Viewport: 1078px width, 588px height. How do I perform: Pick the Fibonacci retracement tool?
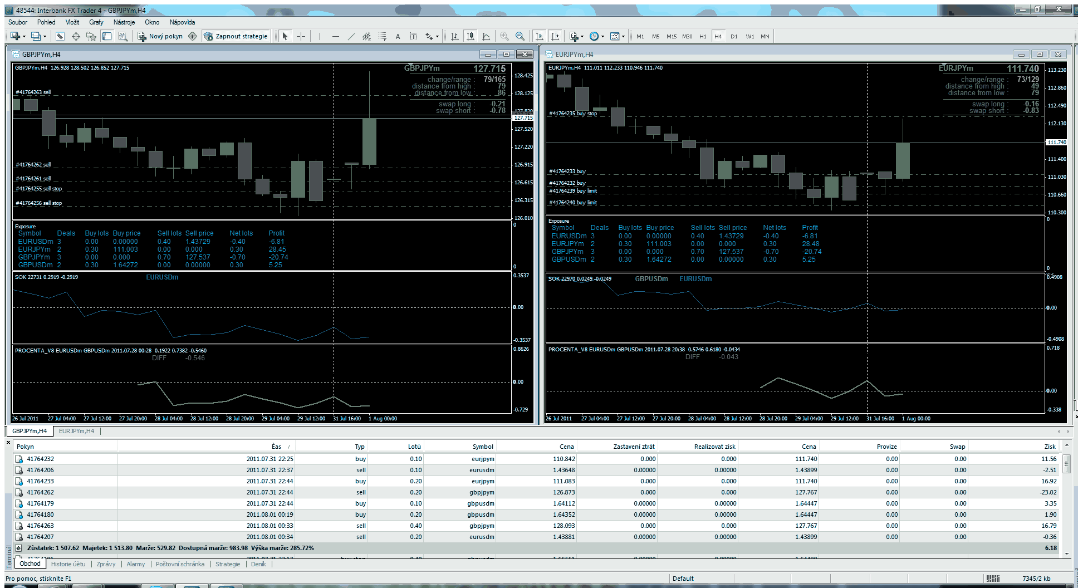pyautogui.click(x=382, y=36)
